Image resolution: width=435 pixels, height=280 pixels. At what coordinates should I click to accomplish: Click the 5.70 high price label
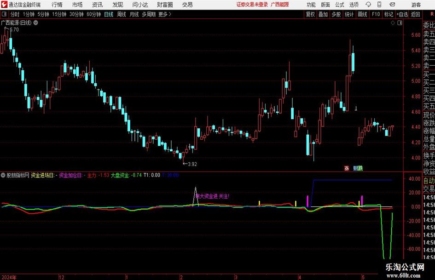[x=14, y=29]
